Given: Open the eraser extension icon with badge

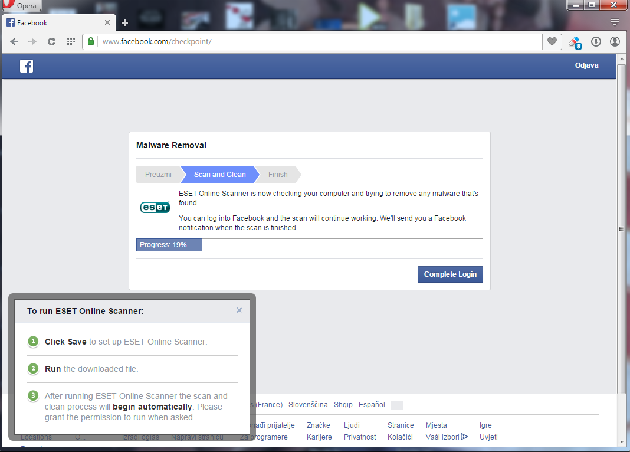Looking at the screenshot, I should click(x=575, y=42).
